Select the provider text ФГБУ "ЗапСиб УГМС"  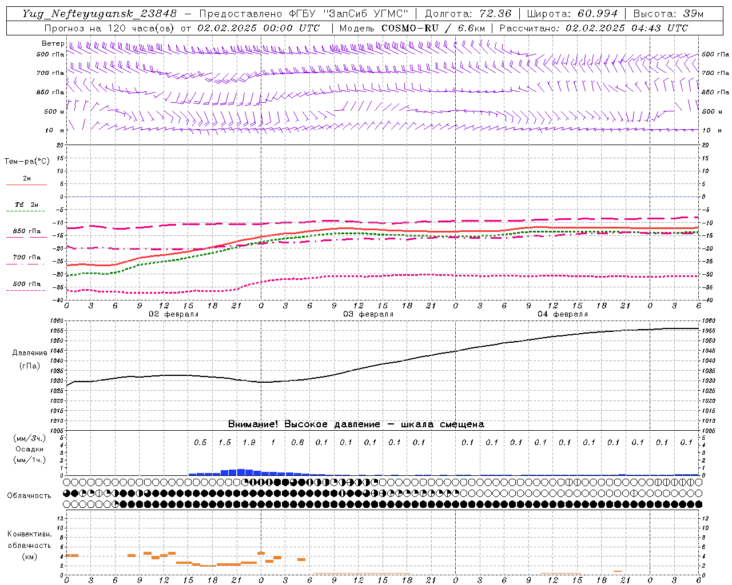click(350, 14)
